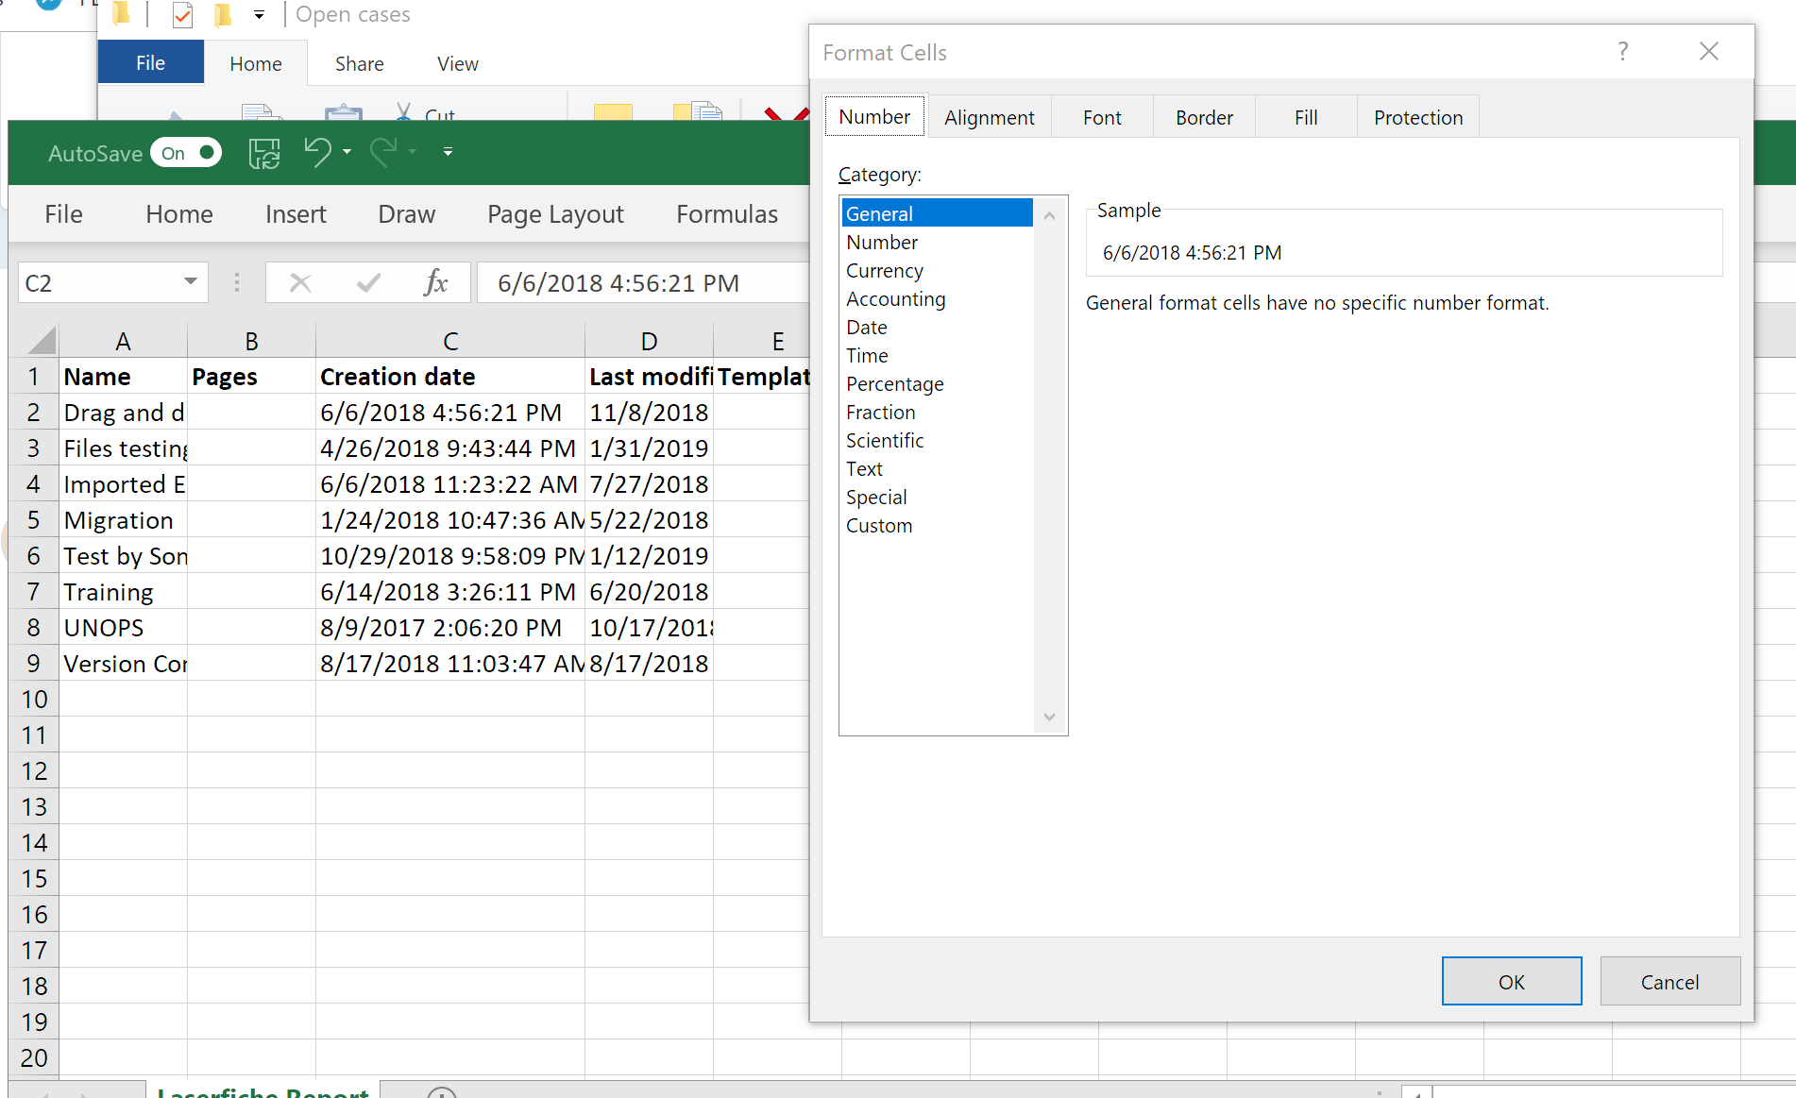
Task: Open Customize Quick Access Toolbar dropdown
Action: coord(448,152)
